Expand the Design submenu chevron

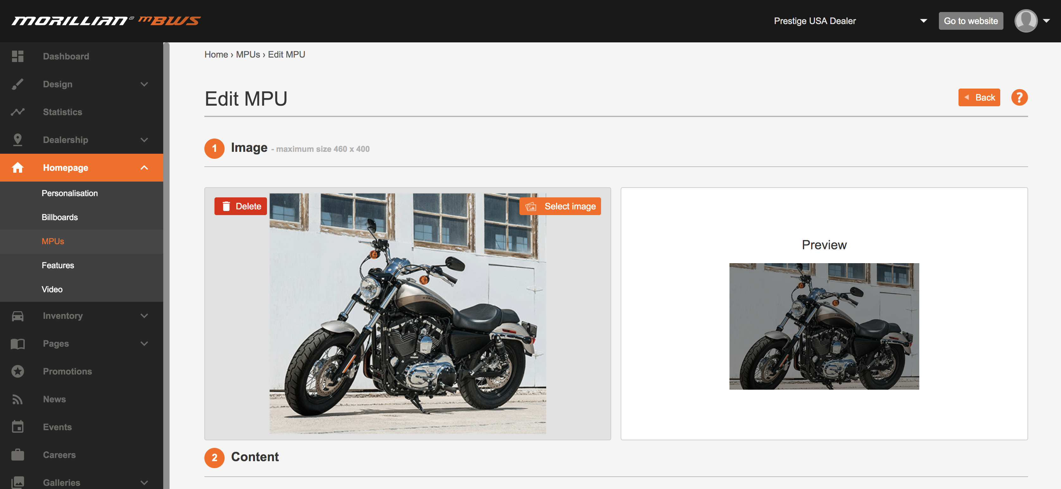coord(144,84)
